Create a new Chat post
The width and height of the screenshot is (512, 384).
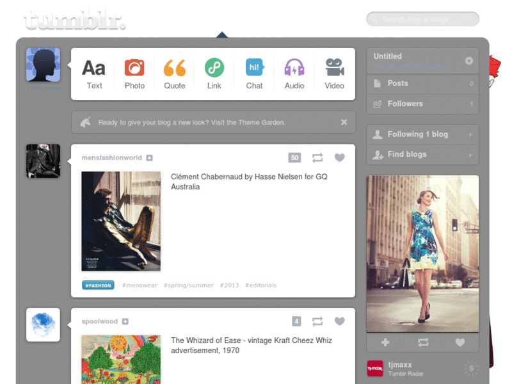point(254,74)
